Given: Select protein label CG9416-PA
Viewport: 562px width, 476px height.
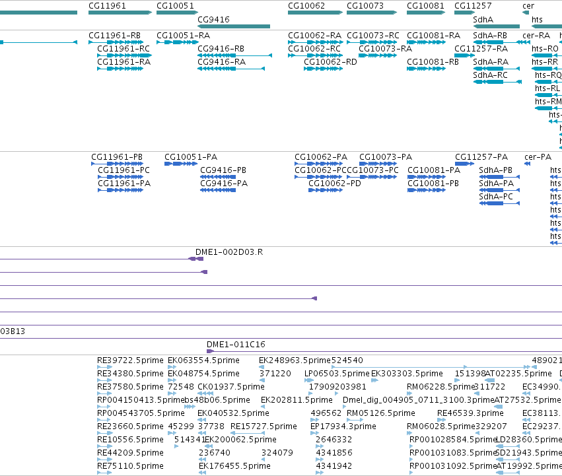Looking at the screenshot, I should [x=224, y=184].
